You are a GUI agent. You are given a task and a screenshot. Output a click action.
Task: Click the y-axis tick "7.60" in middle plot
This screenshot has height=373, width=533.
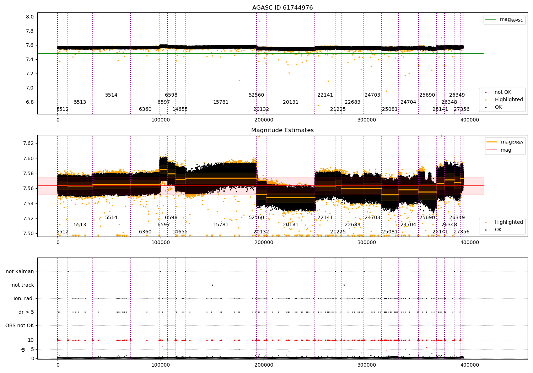tap(28, 159)
